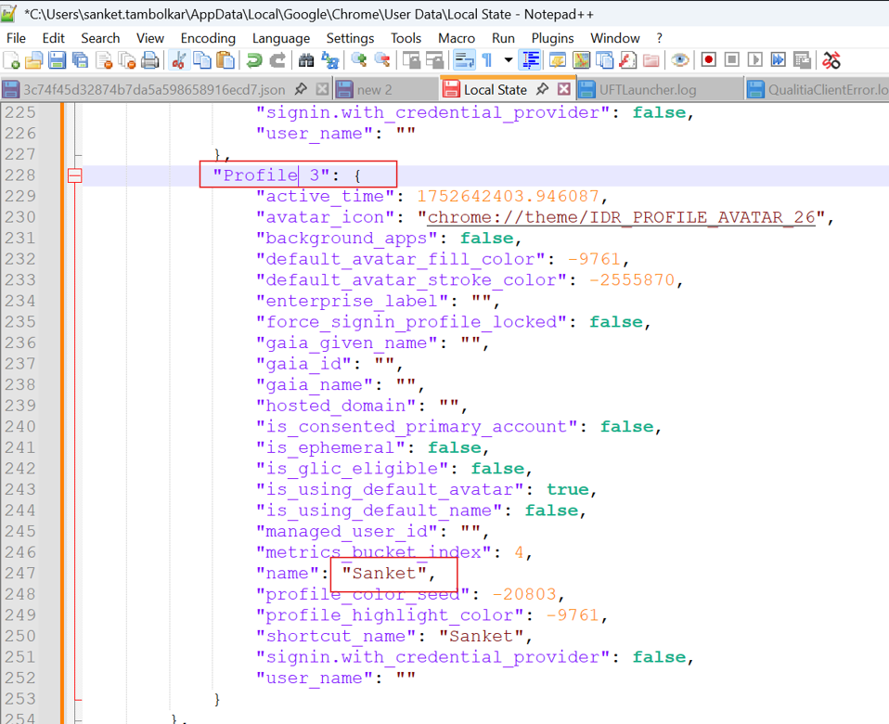Stop macro recording with the square icon
This screenshot has width=889, height=724.
pyautogui.click(x=732, y=60)
